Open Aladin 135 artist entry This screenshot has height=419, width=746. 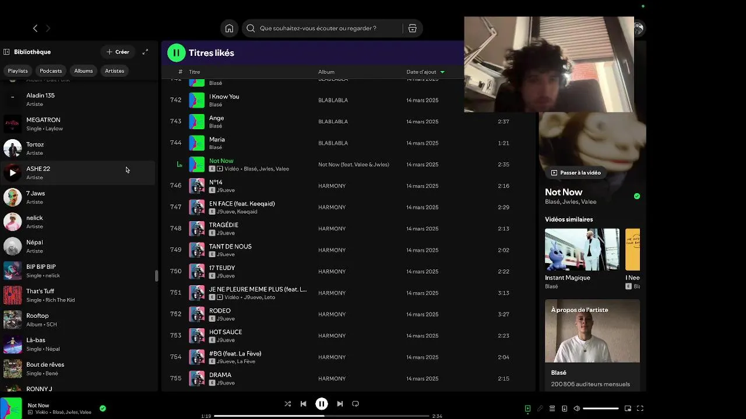pyautogui.click(x=78, y=100)
